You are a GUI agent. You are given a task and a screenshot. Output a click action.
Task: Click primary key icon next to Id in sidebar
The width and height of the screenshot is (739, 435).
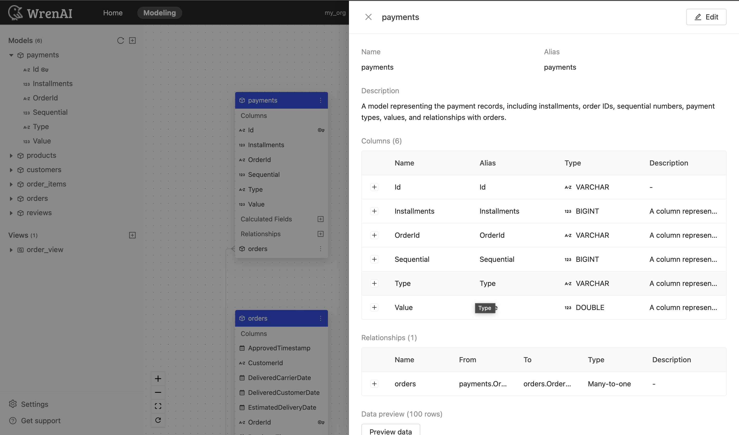coord(45,70)
